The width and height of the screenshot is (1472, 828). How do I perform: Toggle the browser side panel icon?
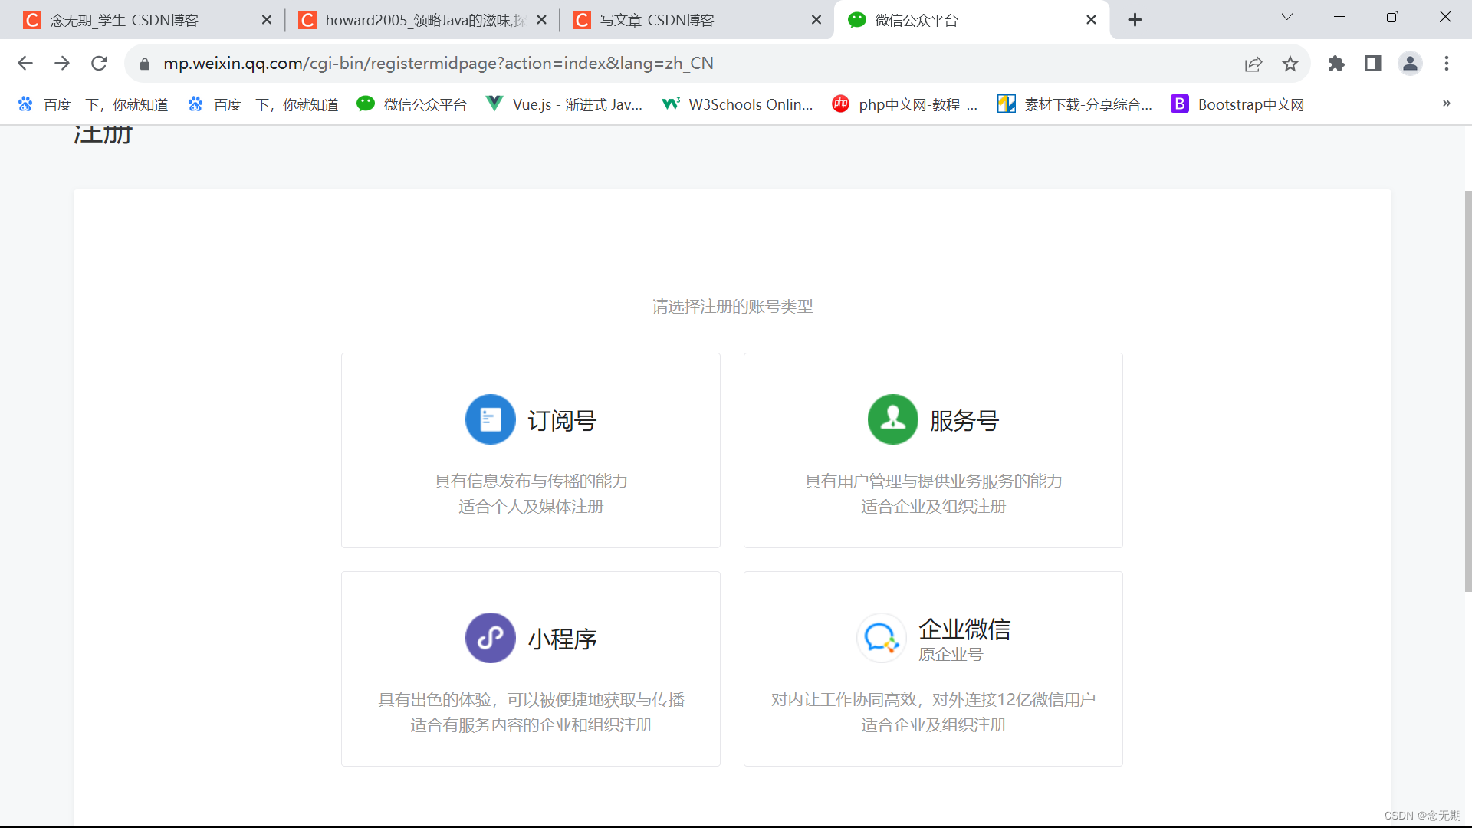click(1373, 64)
